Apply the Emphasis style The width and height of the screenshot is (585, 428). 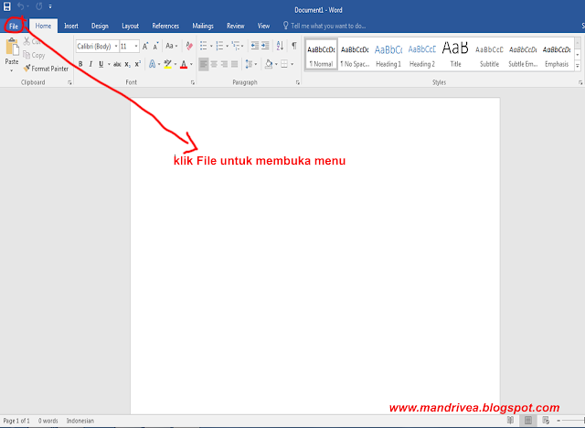point(557,55)
